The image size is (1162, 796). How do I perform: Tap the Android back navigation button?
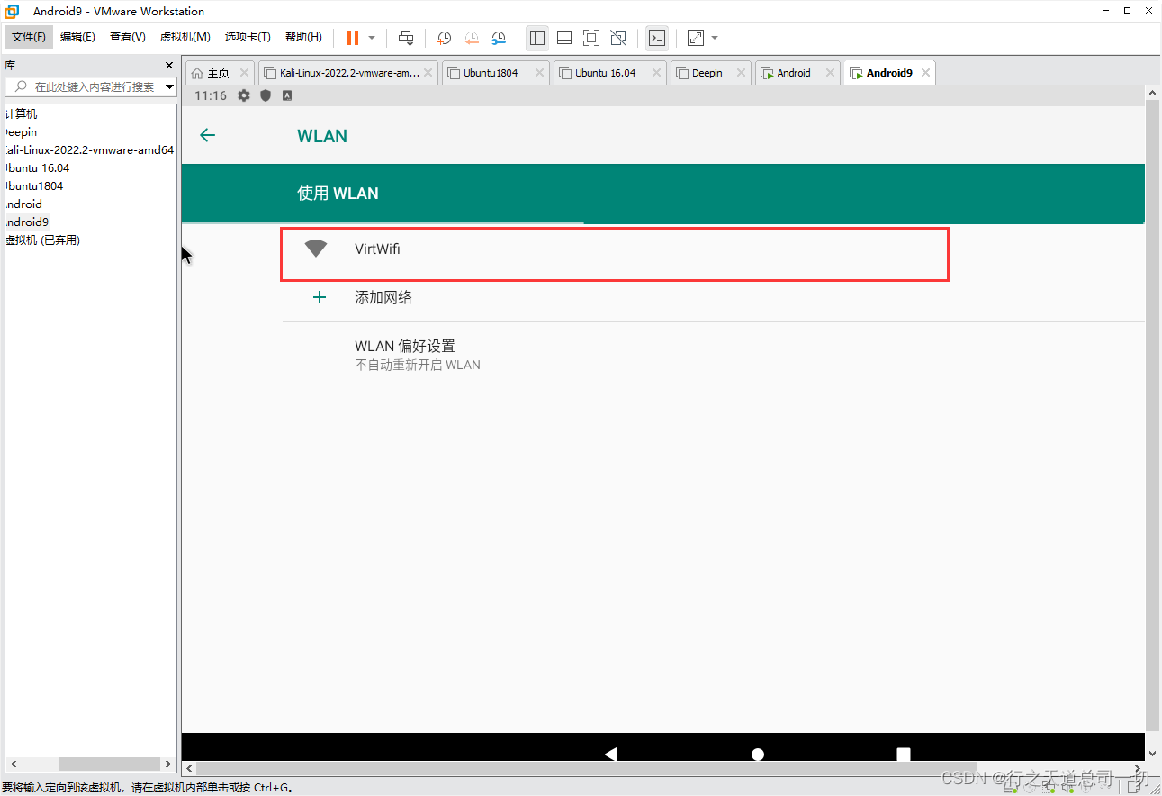[x=611, y=755]
